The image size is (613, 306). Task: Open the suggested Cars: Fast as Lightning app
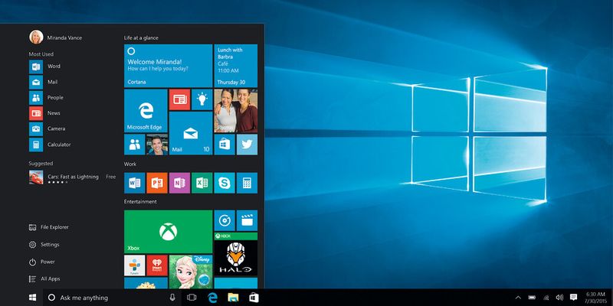click(72, 177)
